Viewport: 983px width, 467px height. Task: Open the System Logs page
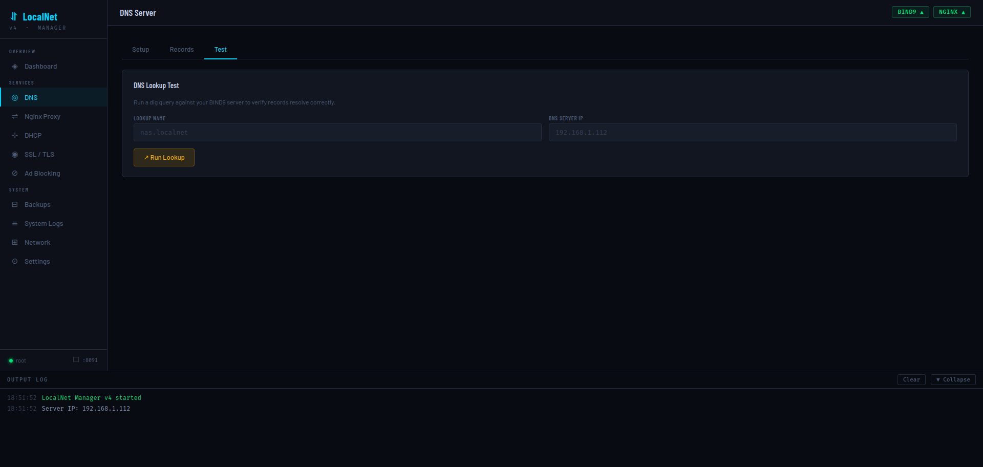(x=53, y=224)
